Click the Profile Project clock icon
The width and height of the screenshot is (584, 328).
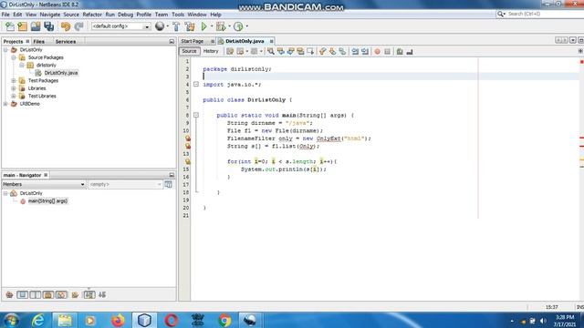tap(238, 26)
